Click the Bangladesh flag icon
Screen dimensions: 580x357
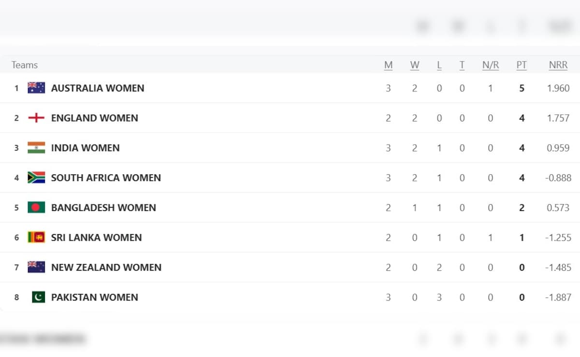pyautogui.click(x=36, y=208)
